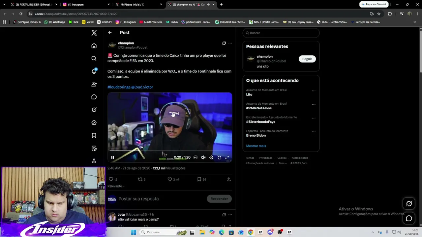Open a new Chrome tab
422x237 pixels.
221,5
